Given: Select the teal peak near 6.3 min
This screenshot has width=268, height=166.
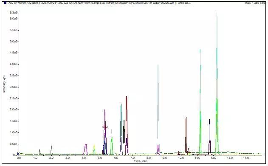Looking at the screenshot, I should pos(121,129).
